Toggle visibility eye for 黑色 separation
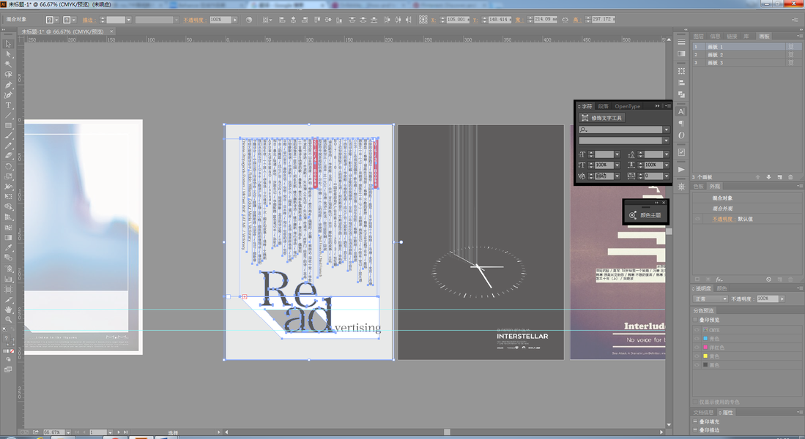The height and width of the screenshot is (439, 805). (697, 364)
